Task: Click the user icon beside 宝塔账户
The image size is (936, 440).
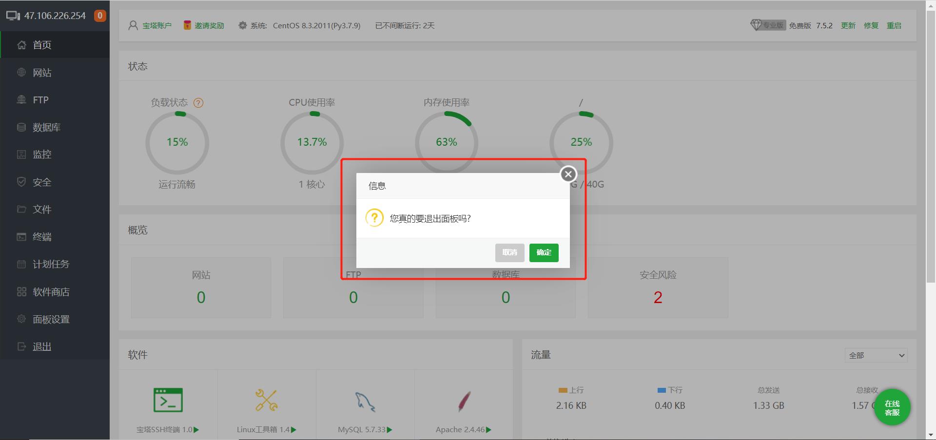Action: pos(133,25)
